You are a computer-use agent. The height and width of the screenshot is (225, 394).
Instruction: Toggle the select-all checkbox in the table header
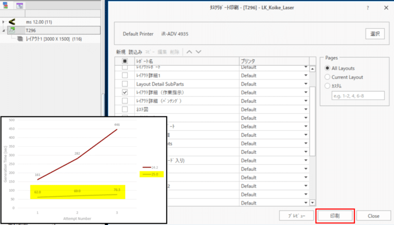(x=125, y=61)
